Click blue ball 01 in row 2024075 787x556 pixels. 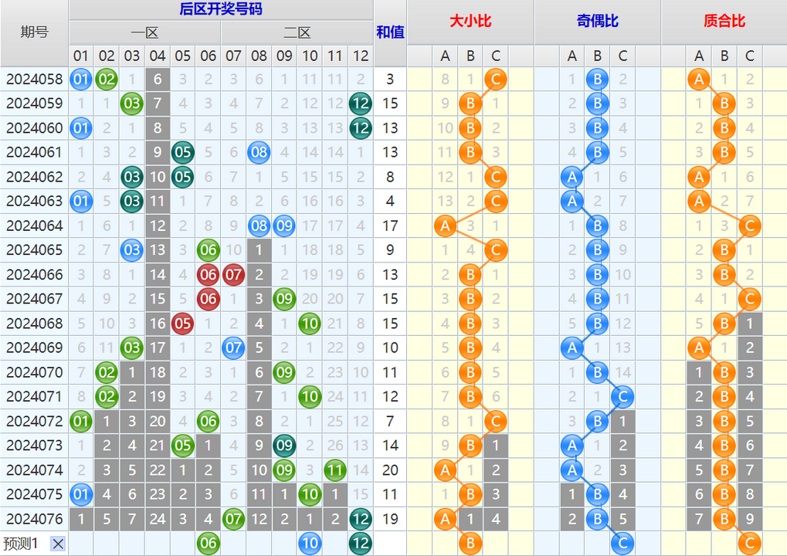[81, 495]
